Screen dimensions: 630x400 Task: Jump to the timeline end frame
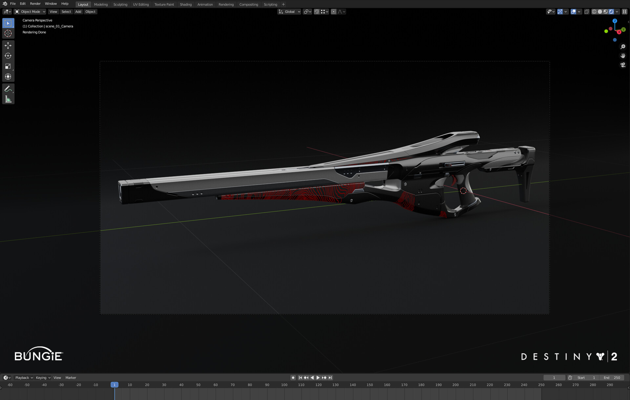(330, 378)
